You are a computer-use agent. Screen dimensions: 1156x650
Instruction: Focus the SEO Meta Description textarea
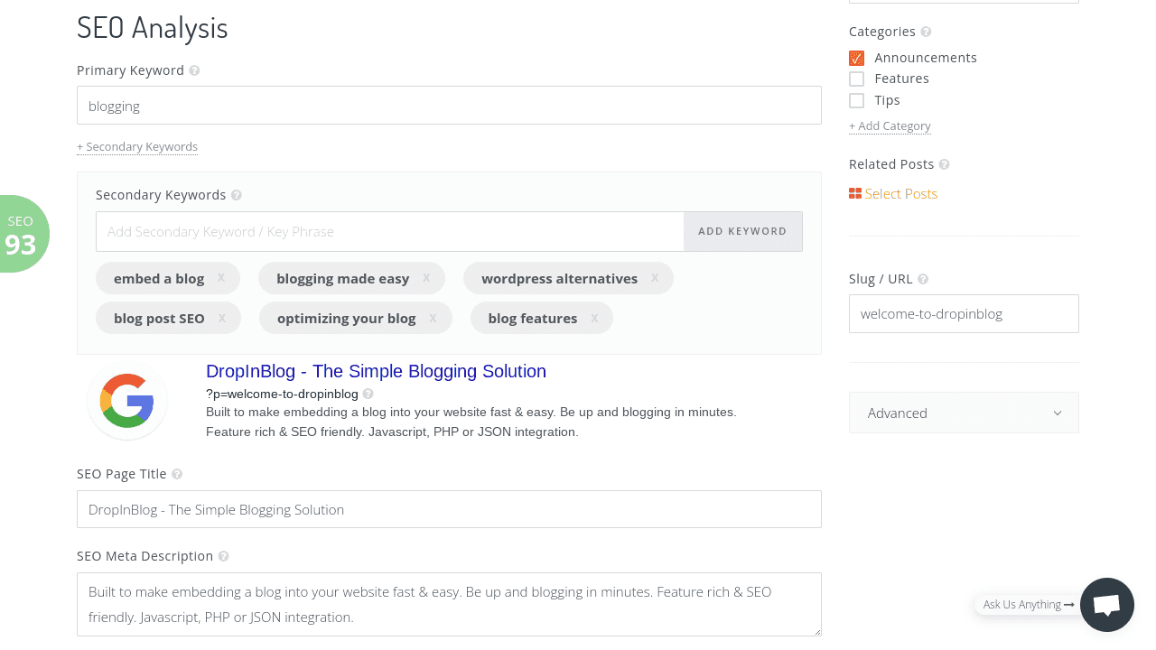click(x=449, y=604)
